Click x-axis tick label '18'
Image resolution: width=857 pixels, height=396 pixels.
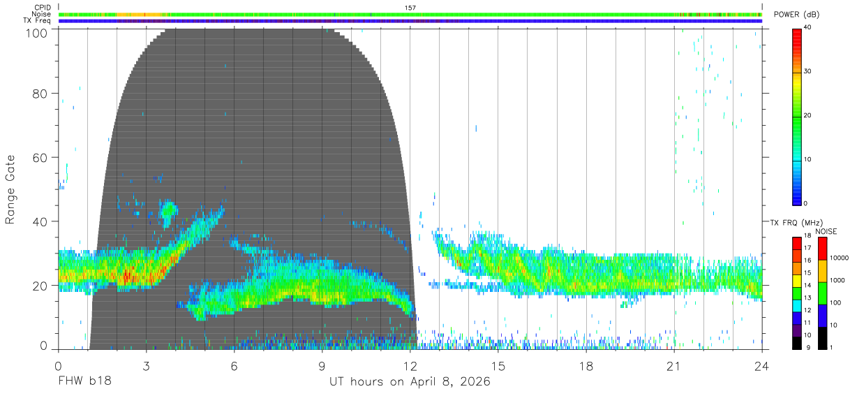[586, 366]
